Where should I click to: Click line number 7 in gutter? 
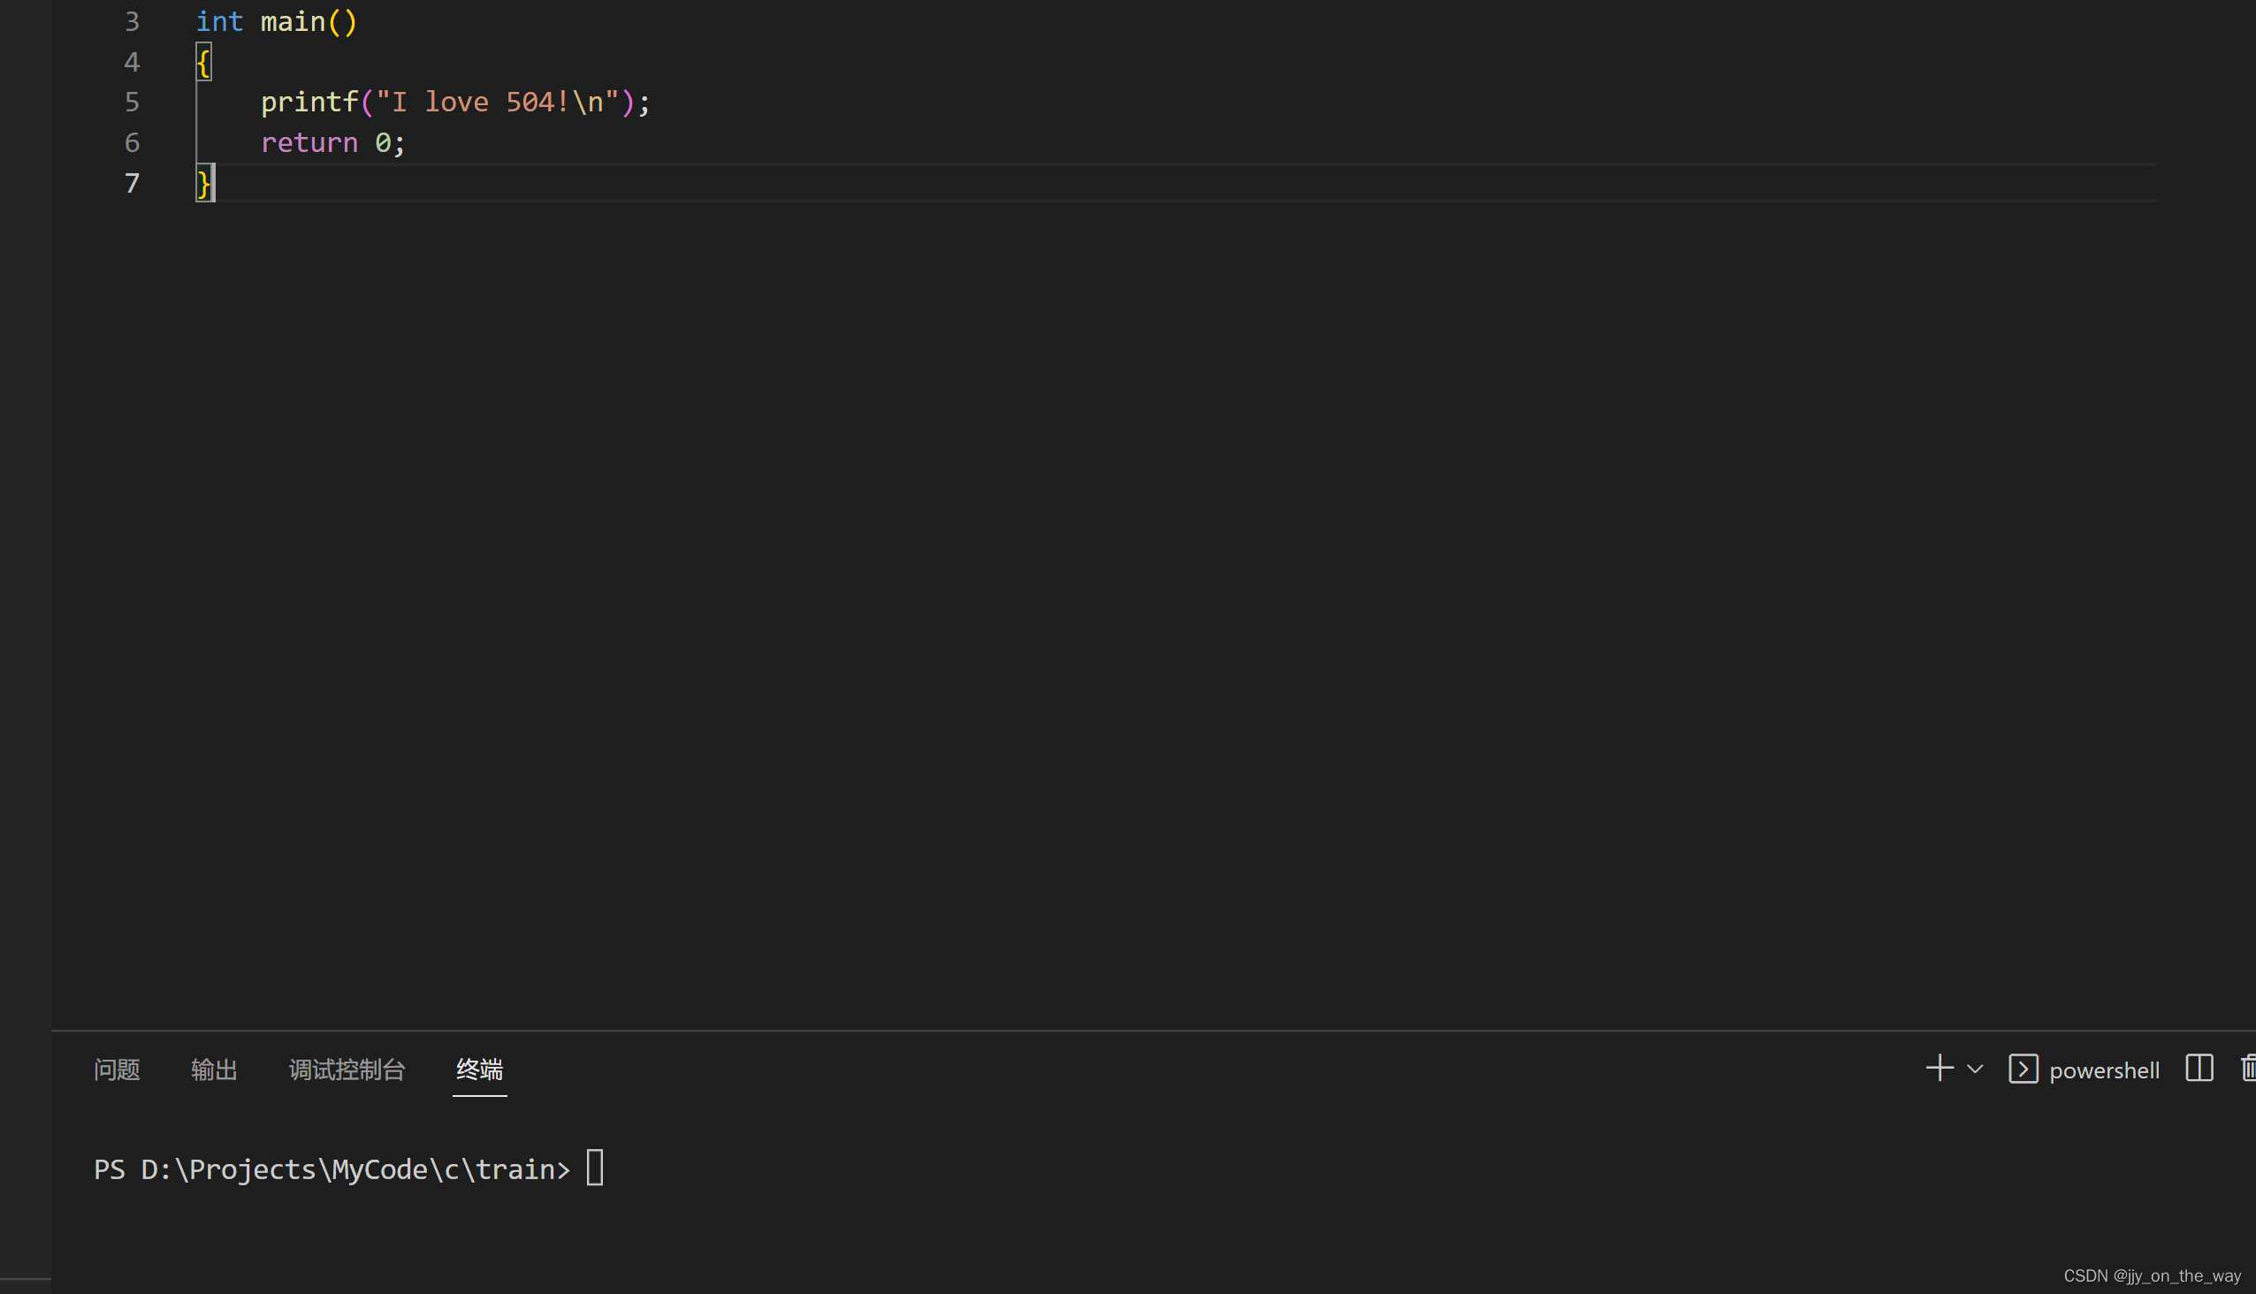[x=132, y=184]
